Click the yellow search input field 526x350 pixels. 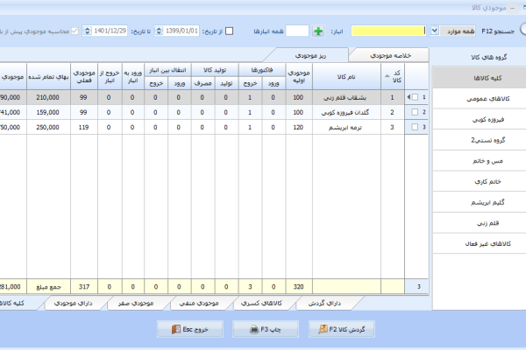388,31
